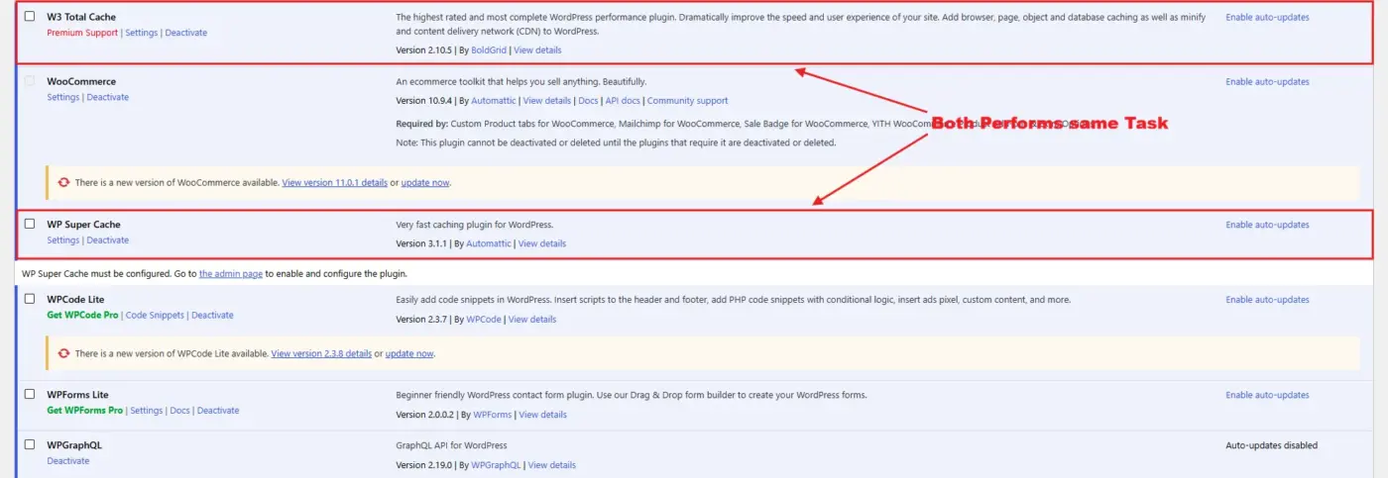
Task: Open WPForms Lite Settings
Action: [x=147, y=410]
